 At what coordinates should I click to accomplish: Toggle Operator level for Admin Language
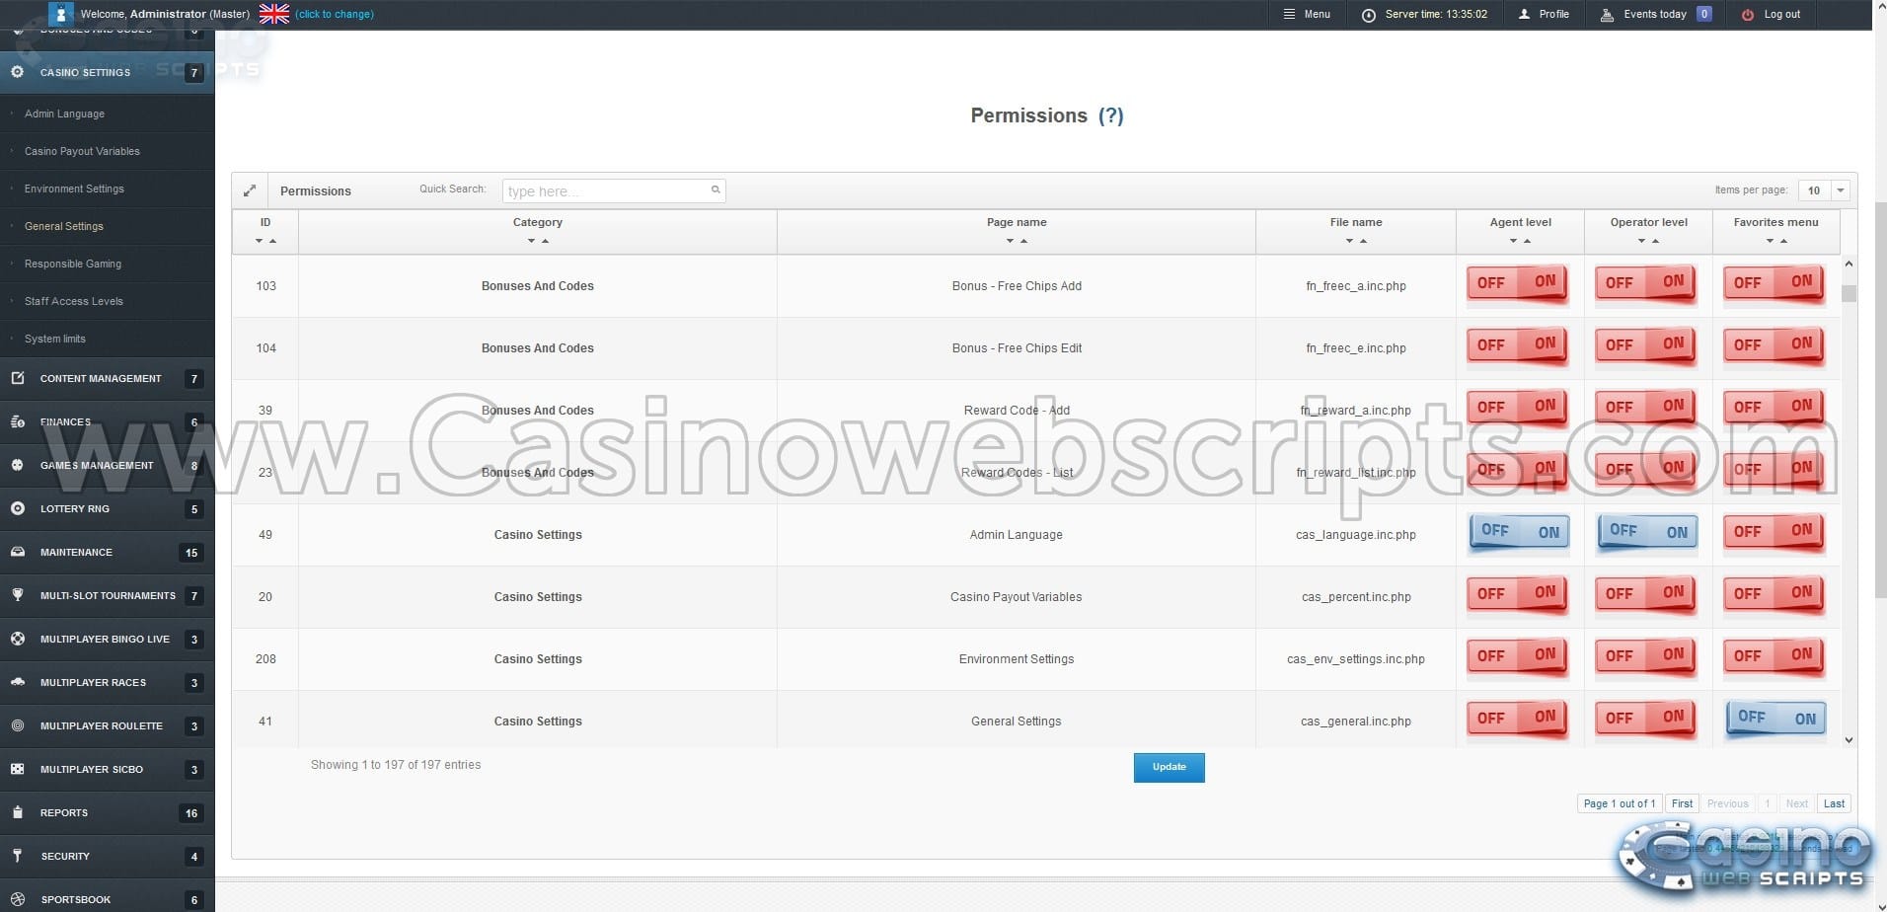1646,533
